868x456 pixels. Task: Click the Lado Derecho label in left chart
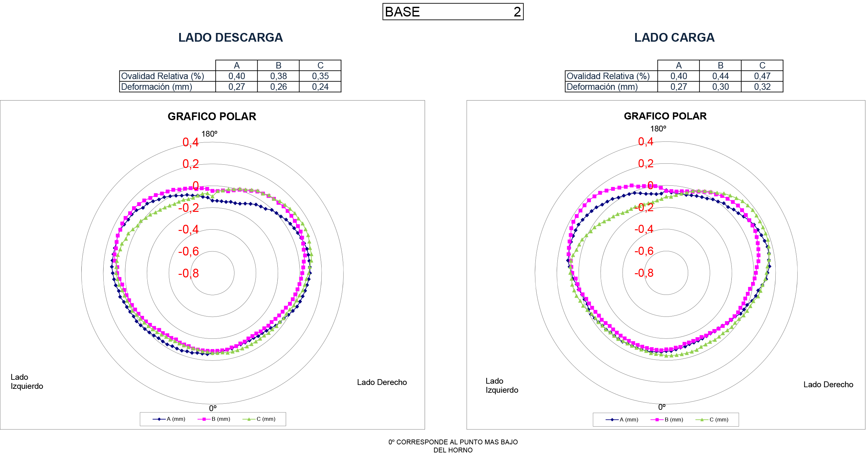[x=382, y=382]
